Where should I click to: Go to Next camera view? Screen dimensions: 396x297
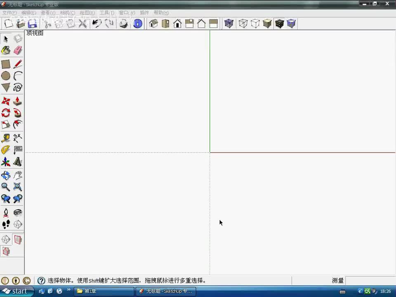pos(18,199)
